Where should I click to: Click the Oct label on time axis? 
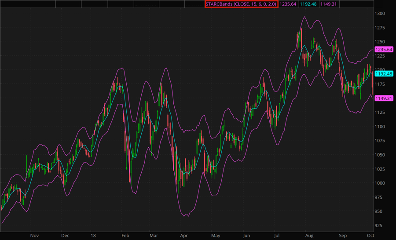369,235
